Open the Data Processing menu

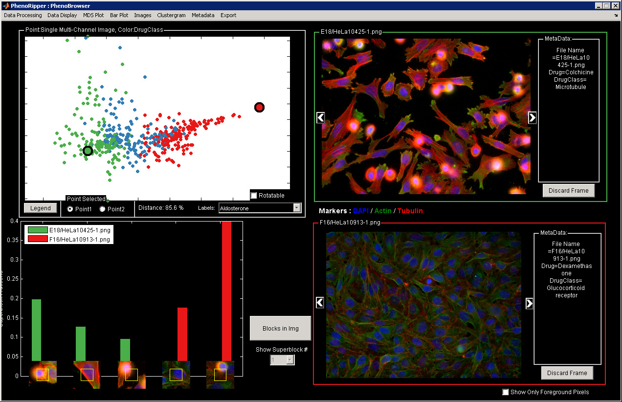coord(23,15)
